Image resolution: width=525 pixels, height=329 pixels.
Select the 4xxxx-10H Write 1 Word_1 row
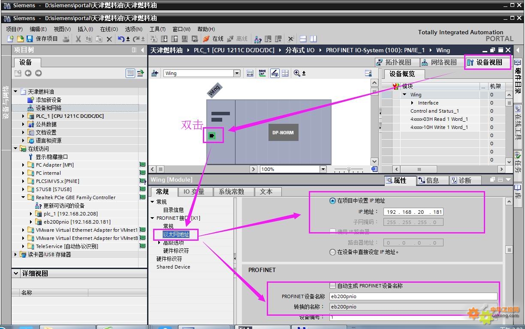click(x=439, y=127)
